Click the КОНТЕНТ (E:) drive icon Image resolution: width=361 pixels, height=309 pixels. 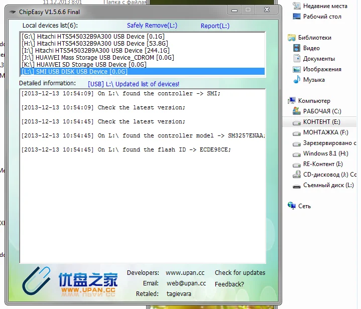click(x=297, y=122)
